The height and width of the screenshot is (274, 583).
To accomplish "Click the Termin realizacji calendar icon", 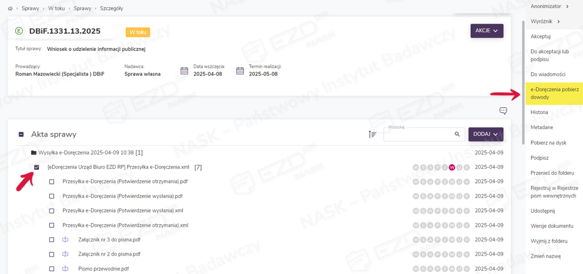I will (240, 71).
